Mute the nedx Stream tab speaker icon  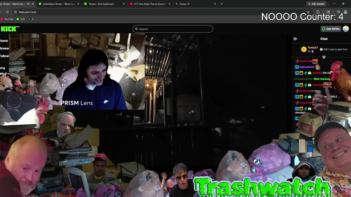(x=28, y=4)
